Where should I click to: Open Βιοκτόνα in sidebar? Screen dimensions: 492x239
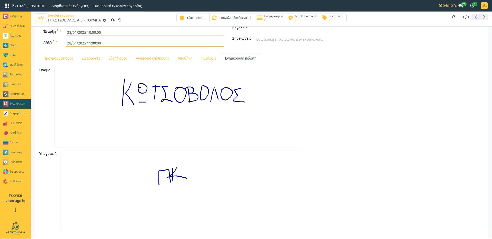[15, 84]
